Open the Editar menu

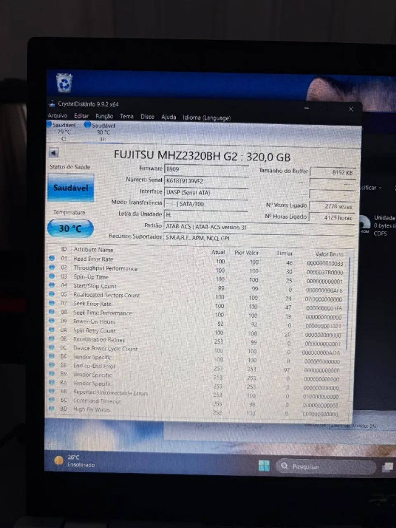81,116
